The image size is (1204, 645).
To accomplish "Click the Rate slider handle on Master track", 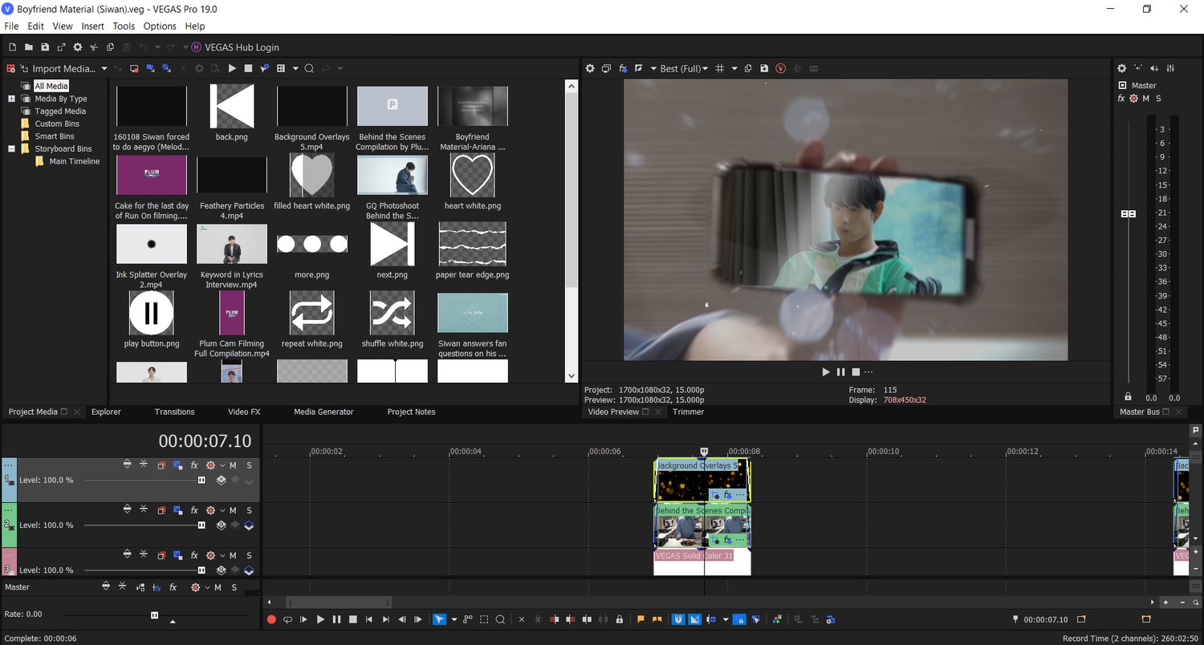I will (154, 615).
